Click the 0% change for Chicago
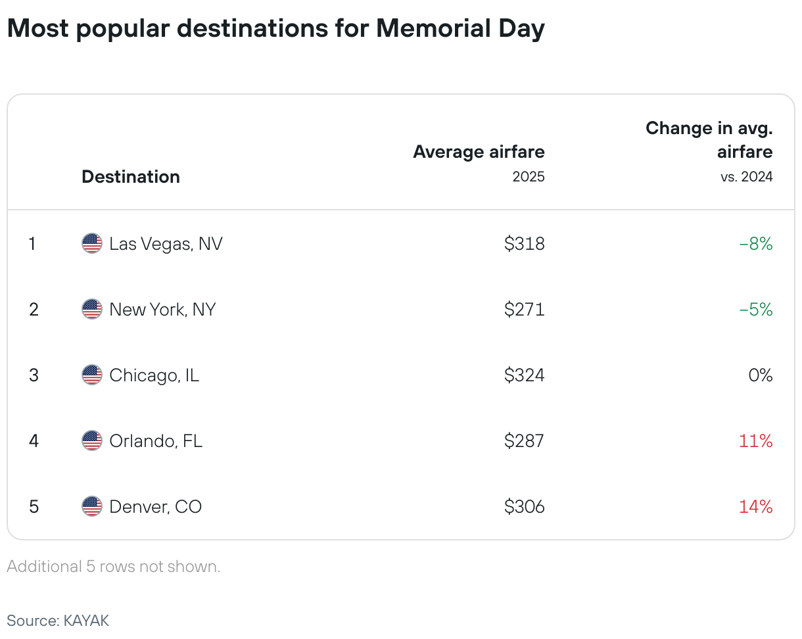 coord(760,375)
